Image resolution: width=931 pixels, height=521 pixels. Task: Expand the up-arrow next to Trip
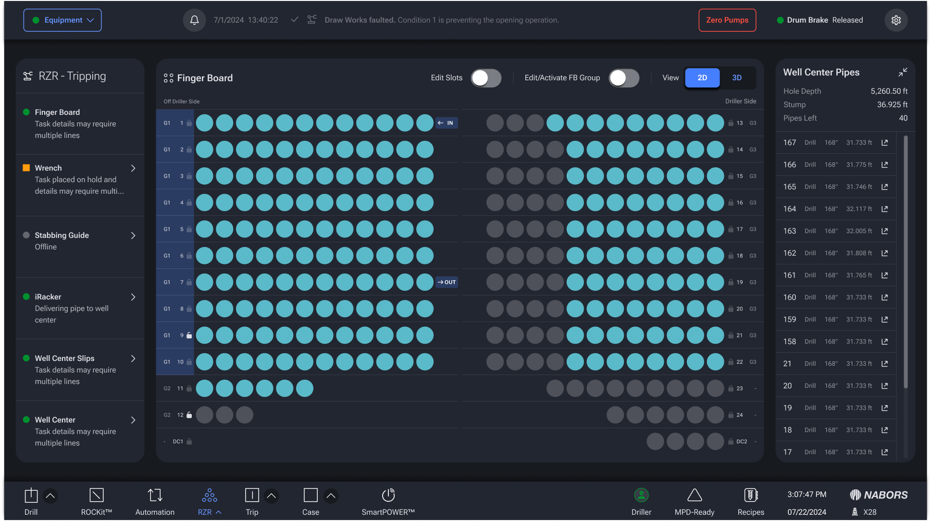(272, 496)
